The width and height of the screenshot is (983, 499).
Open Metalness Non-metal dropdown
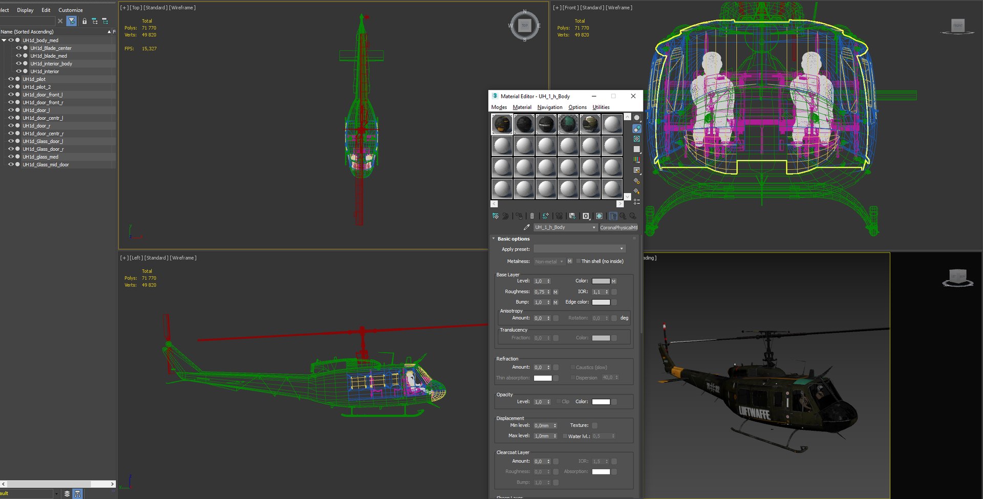click(549, 262)
